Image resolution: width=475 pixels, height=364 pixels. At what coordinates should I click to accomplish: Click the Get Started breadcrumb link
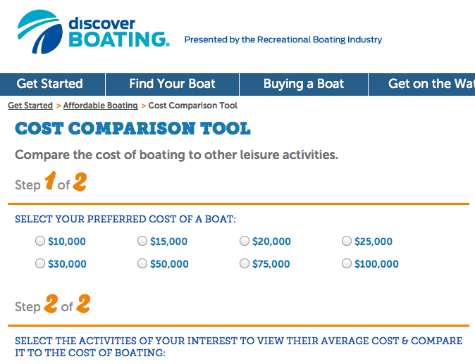(x=30, y=106)
